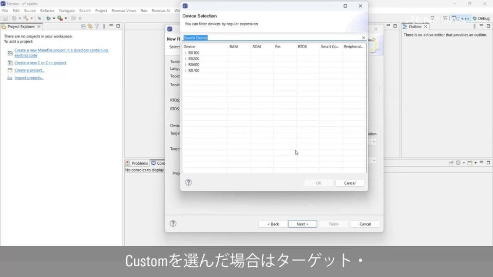This screenshot has height=277, width=493.
Task: Close the Project Explorer tab
Action: coord(39,27)
